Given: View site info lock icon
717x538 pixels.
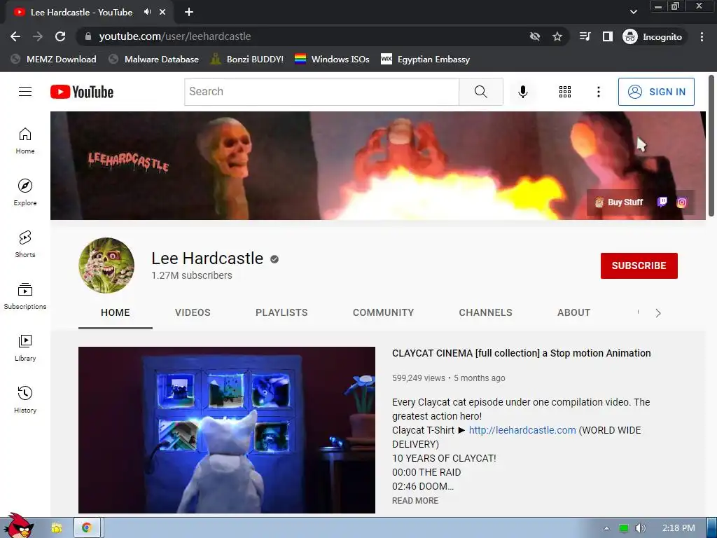Looking at the screenshot, I should tap(88, 36).
